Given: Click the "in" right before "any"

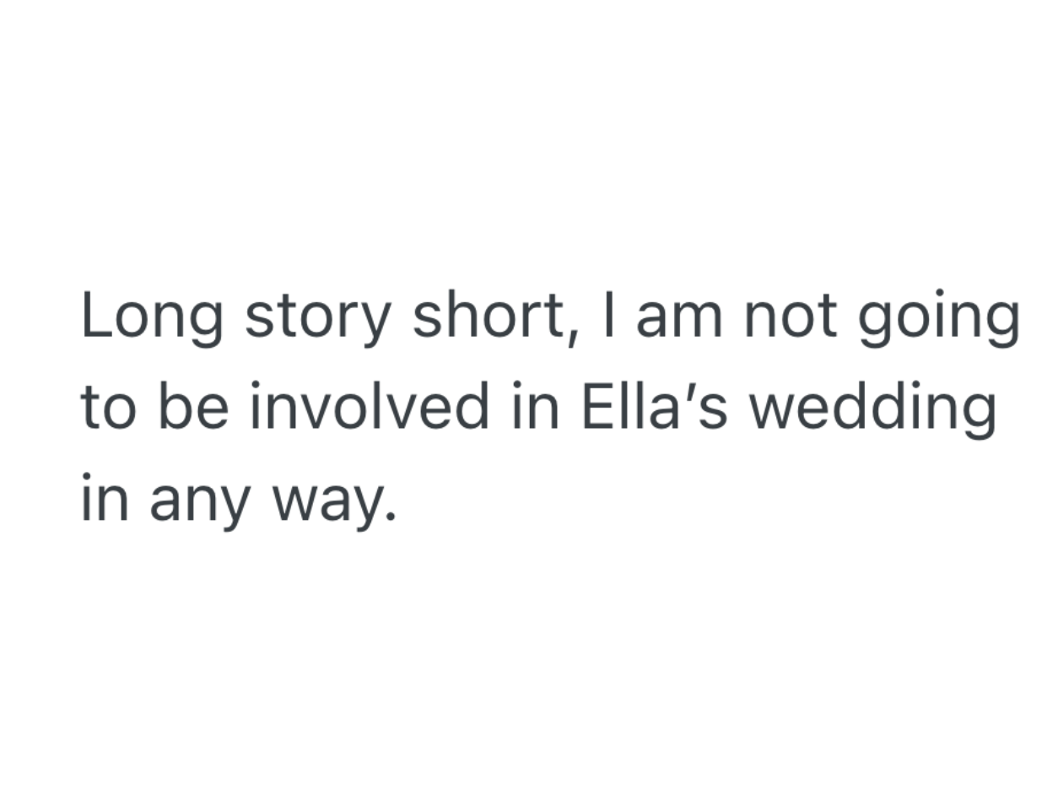Looking at the screenshot, I should pos(104,498).
